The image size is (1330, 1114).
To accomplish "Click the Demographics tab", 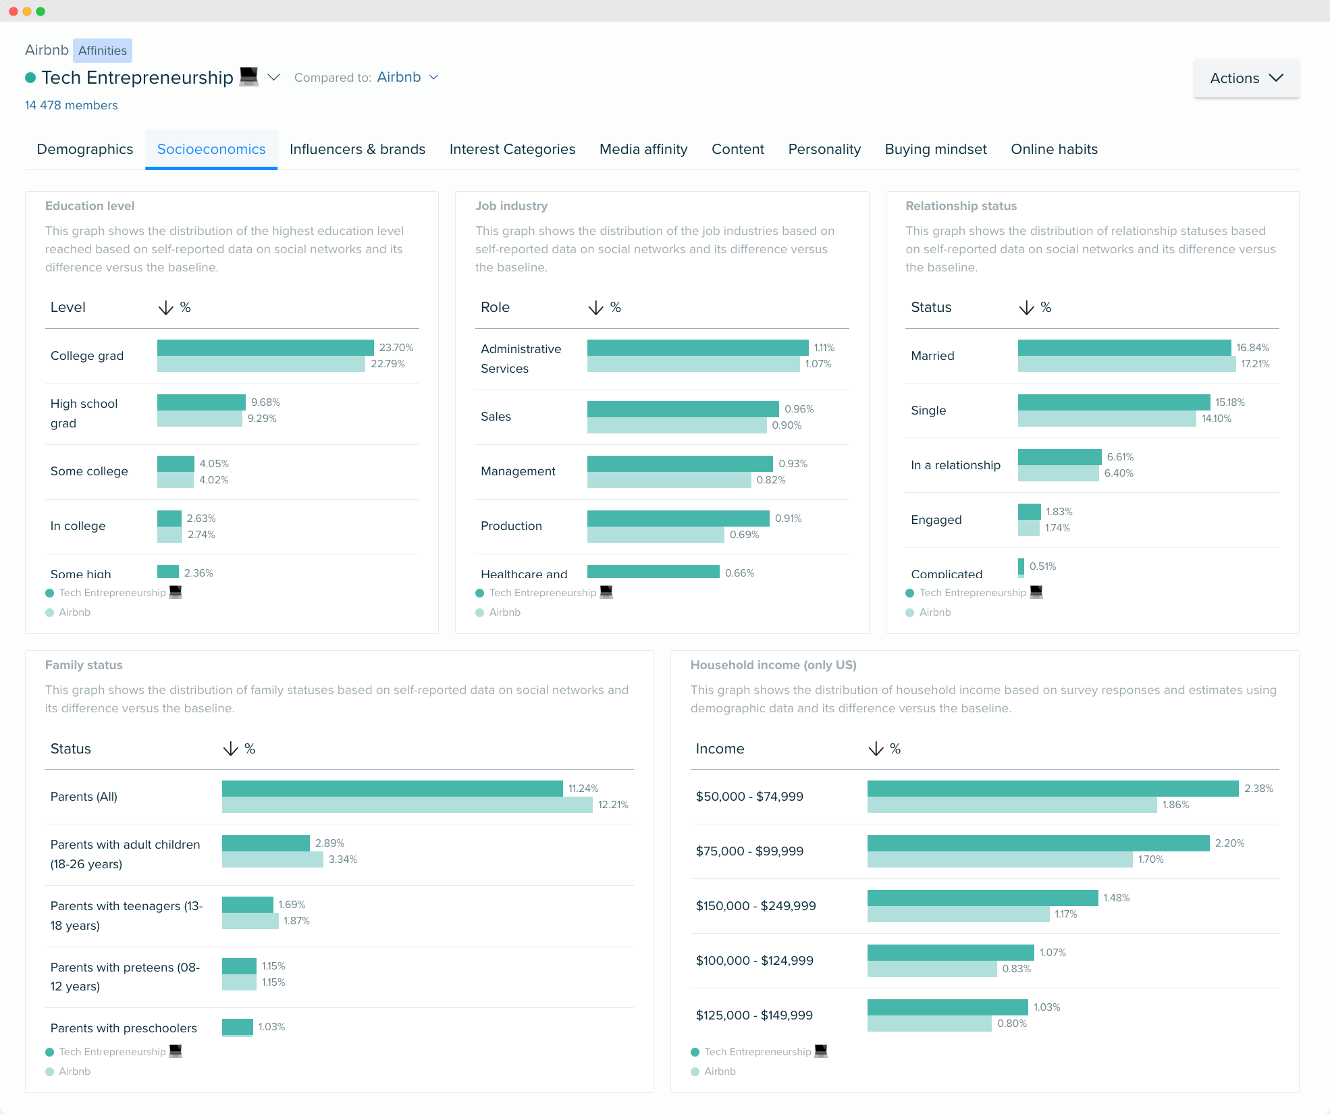I will coord(84,149).
